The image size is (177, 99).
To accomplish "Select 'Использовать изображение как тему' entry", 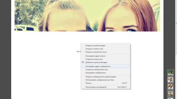I will point(106,80).
